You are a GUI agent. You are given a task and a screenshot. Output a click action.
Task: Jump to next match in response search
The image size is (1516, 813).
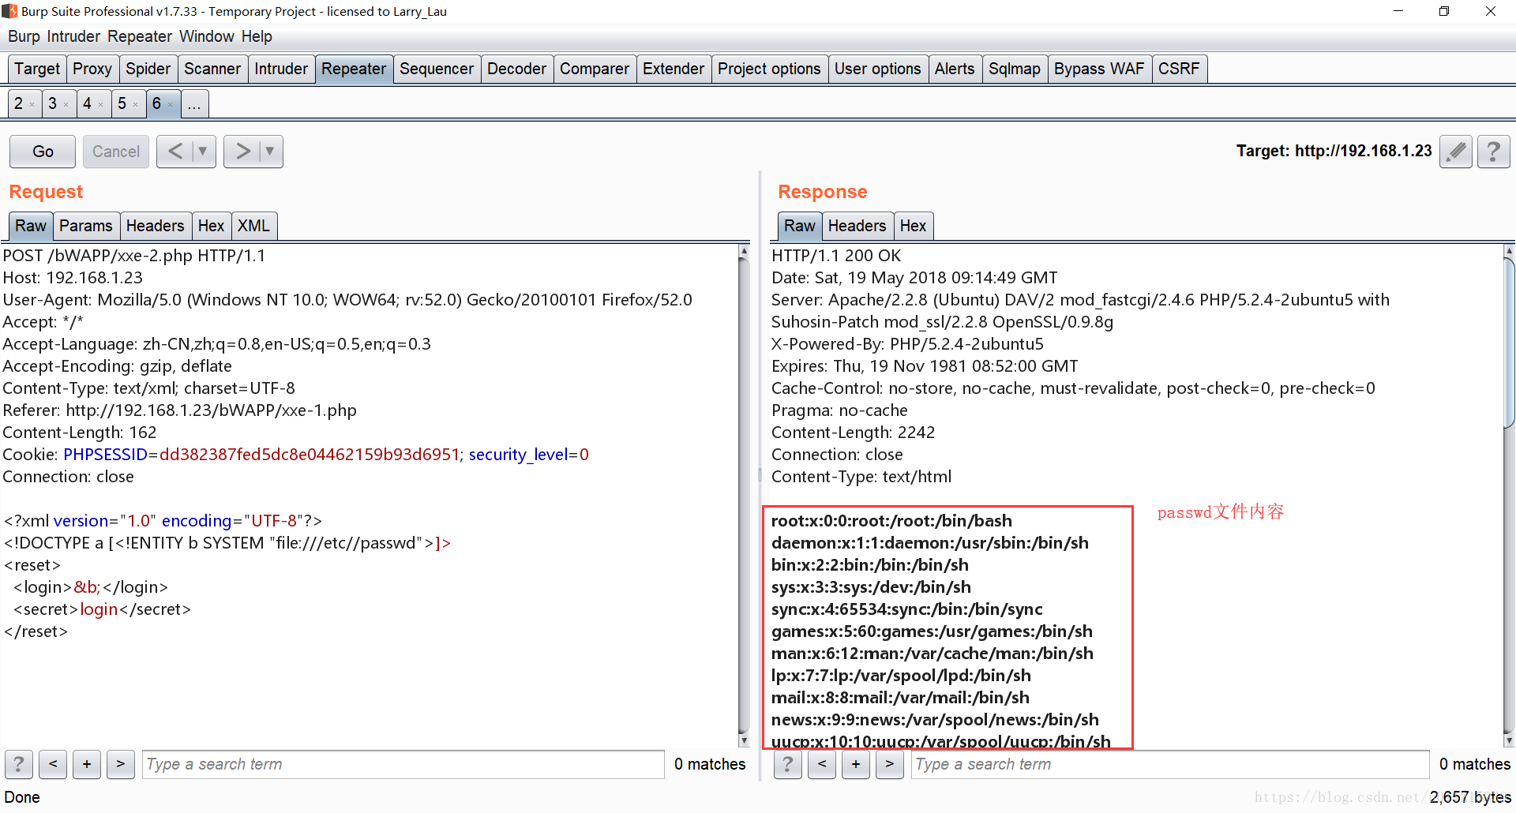coord(890,764)
